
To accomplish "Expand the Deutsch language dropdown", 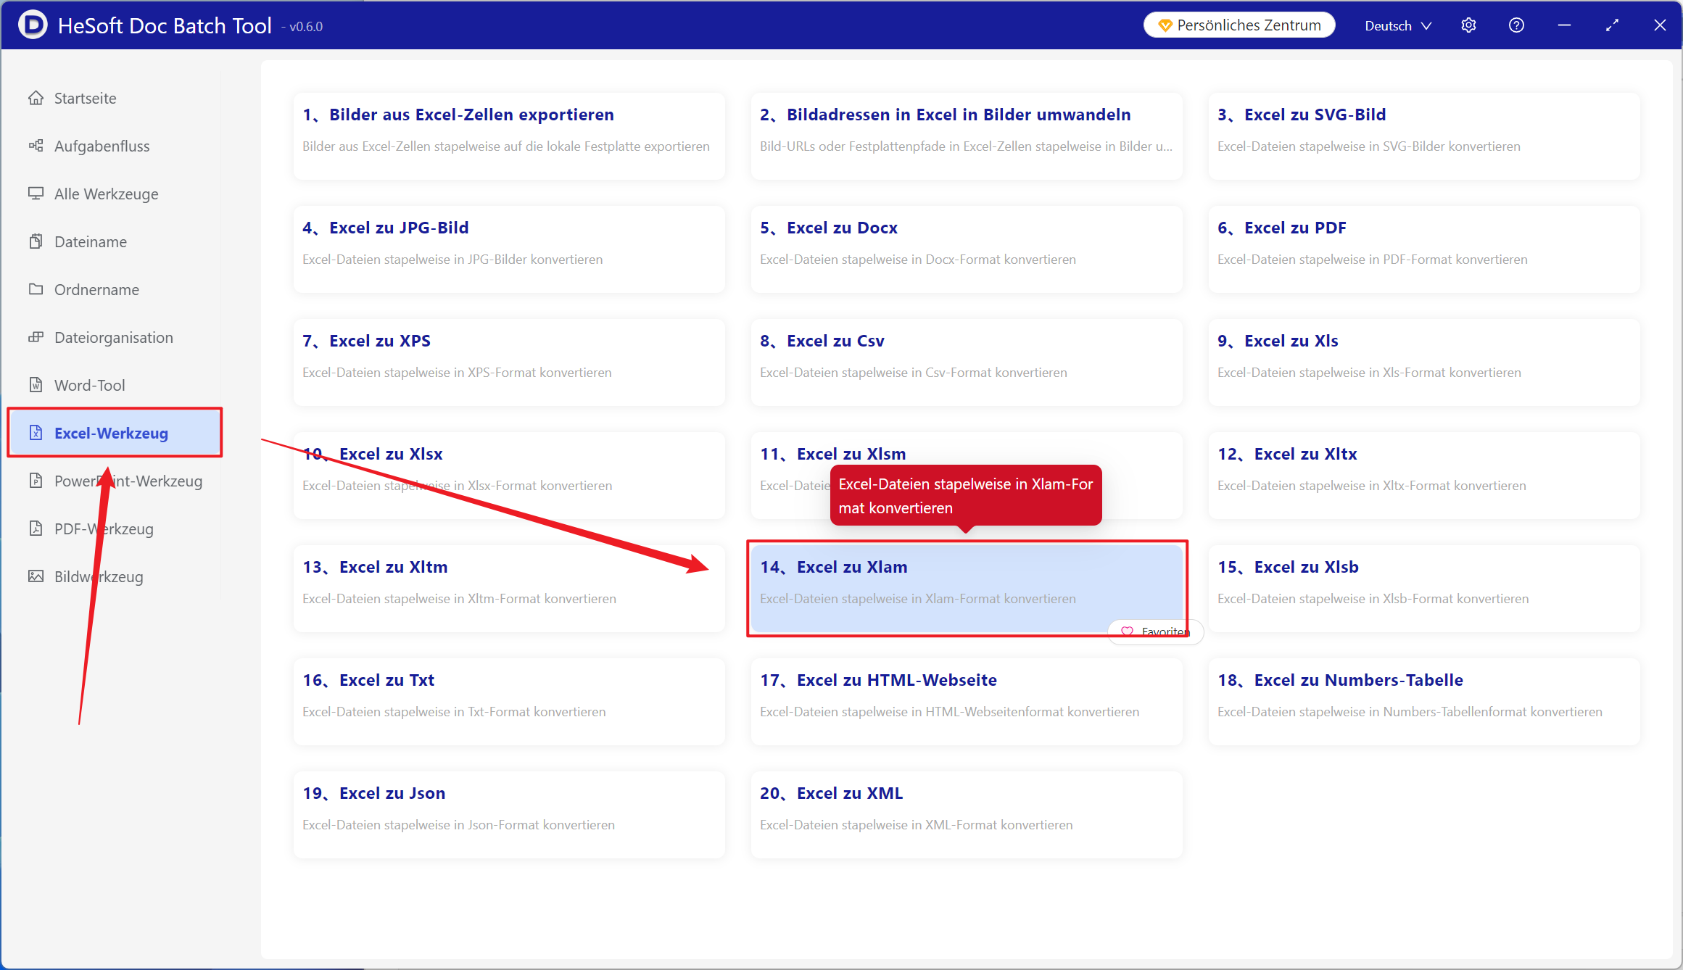I will (1398, 25).
